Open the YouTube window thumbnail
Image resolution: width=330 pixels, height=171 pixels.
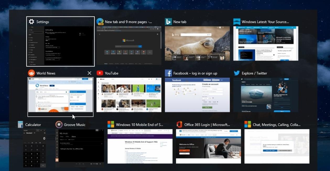point(129,95)
